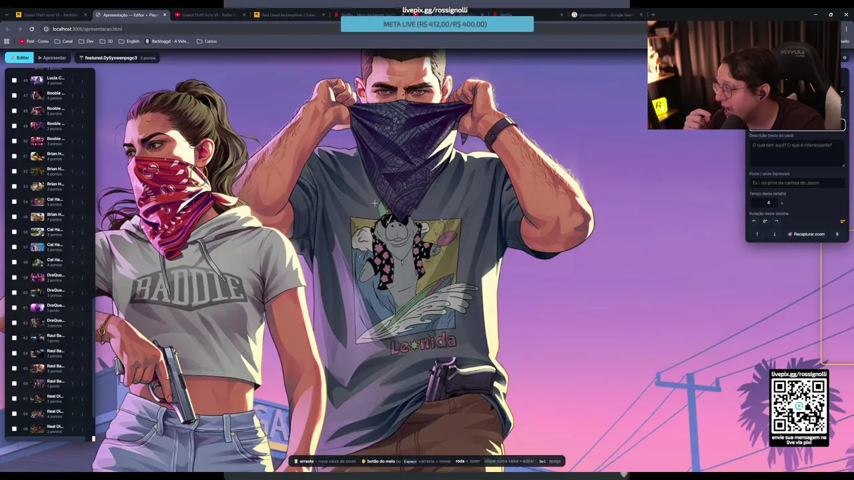Move item 63 Raul down
This screenshot has width=854, height=480.
pos(82,338)
